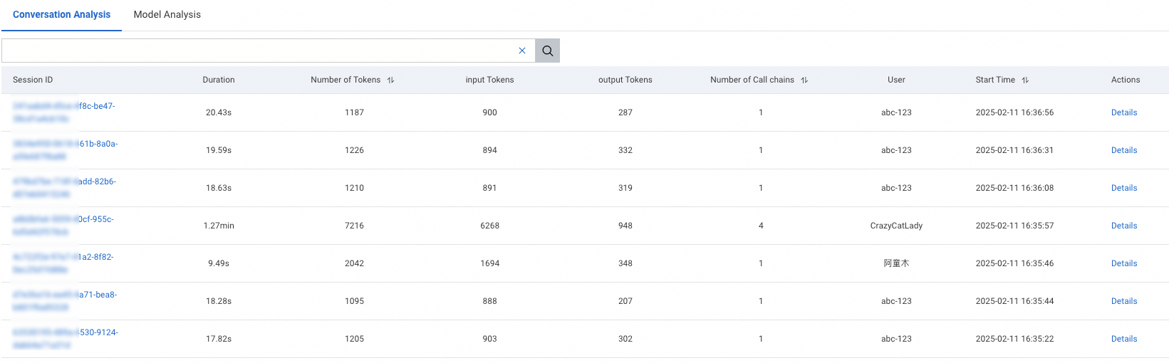Open Details for CrazyCatLady's session

coord(1123,226)
